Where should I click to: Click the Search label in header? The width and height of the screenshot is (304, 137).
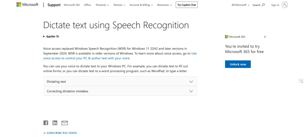tap(256, 5)
